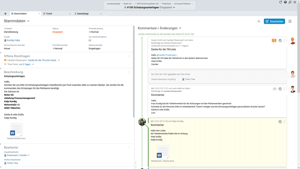This screenshot has width=300, height=169.
Task: Switch to the Ticket tab
Action: point(49,14)
